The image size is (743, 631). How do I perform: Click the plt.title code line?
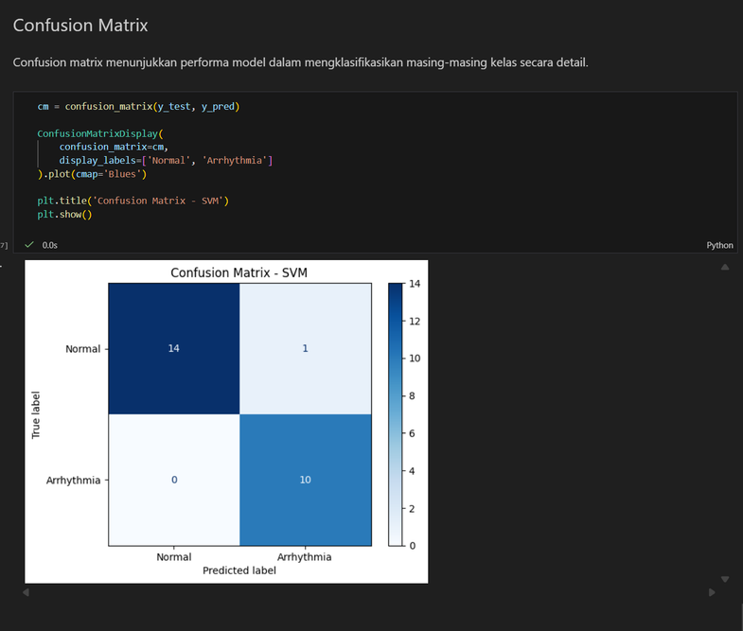point(133,201)
